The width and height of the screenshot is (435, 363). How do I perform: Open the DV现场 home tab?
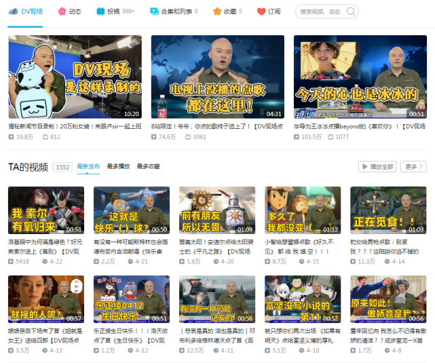[x=25, y=12]
